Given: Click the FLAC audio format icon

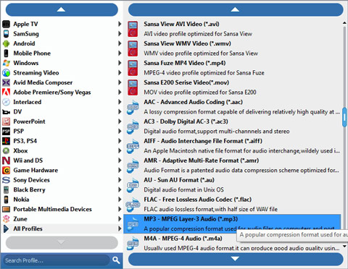Looking at the screenshot, I should coord(133,205).
